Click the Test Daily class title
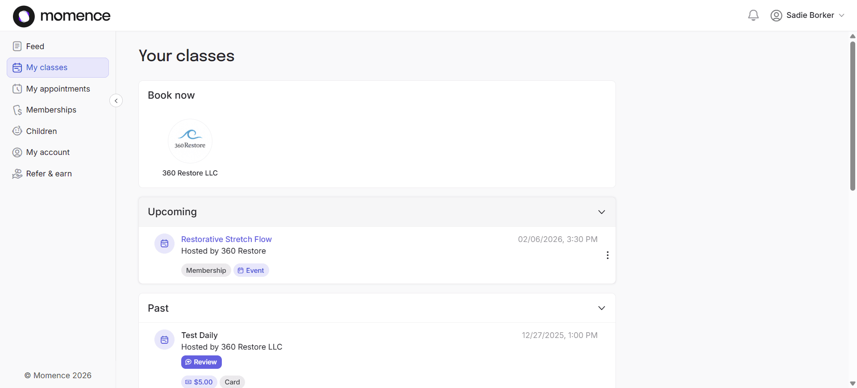Screen dimensions: 857x388 [x=200, y=335]
